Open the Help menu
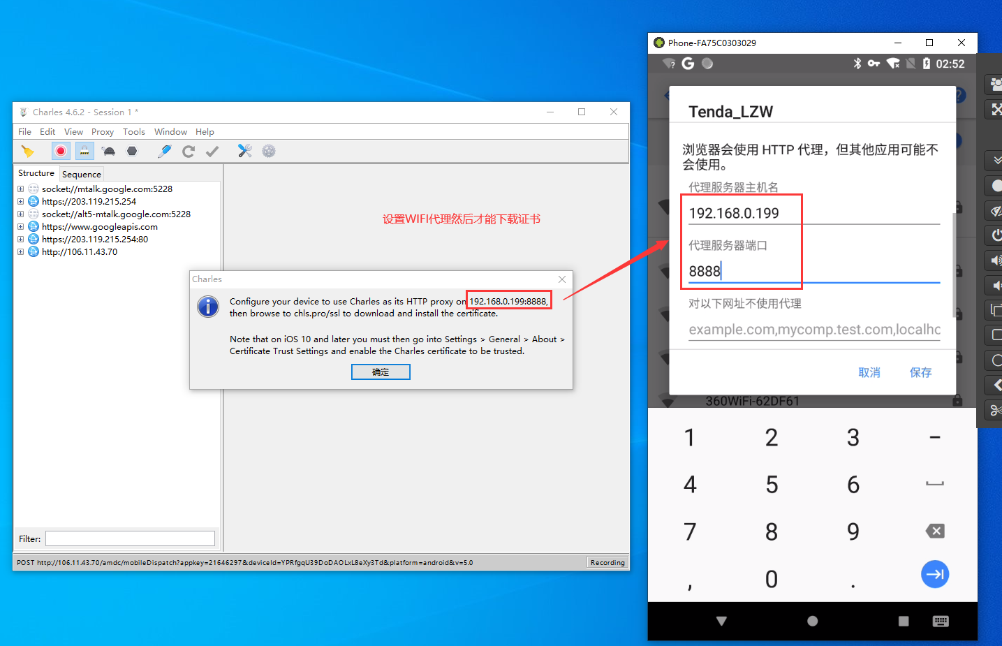The image size is (1002, 646). point(205,132)
